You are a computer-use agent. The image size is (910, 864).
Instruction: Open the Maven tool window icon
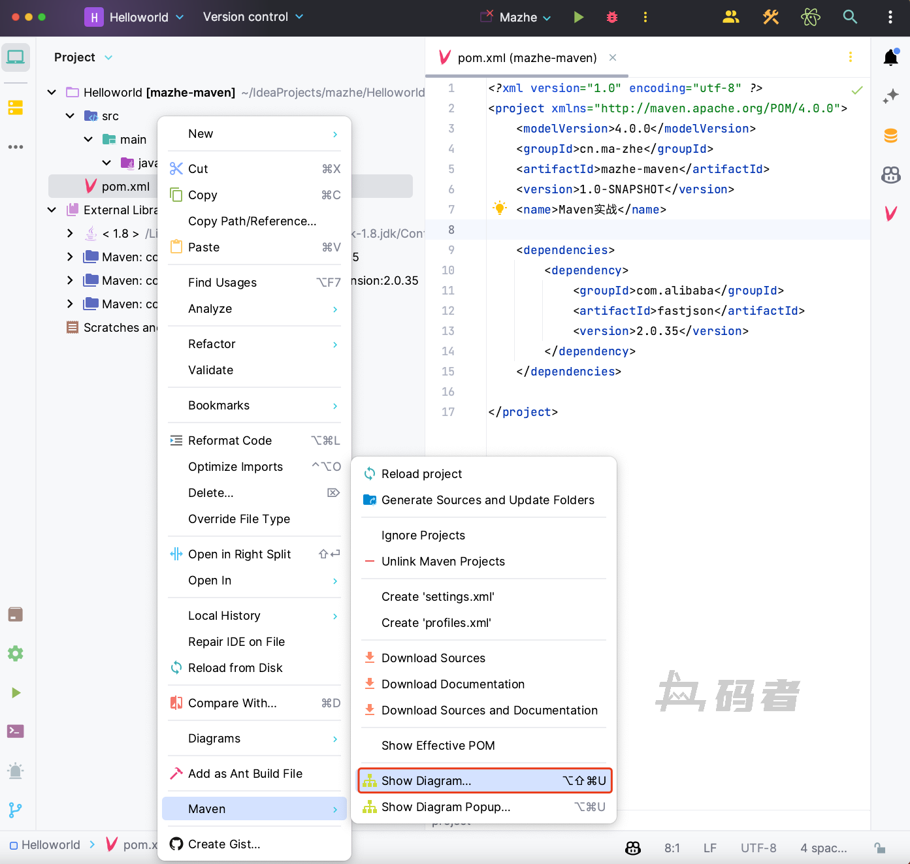click(x=890, y=214)
